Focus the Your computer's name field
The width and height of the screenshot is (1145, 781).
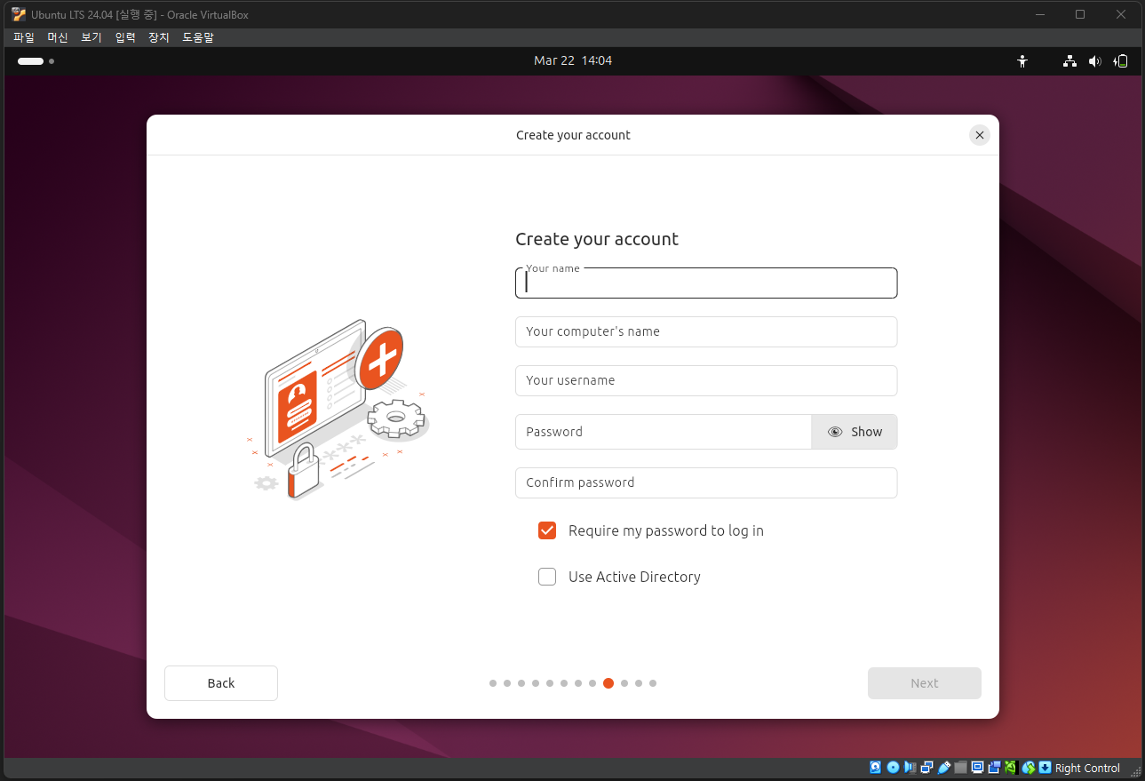(706, 331)
